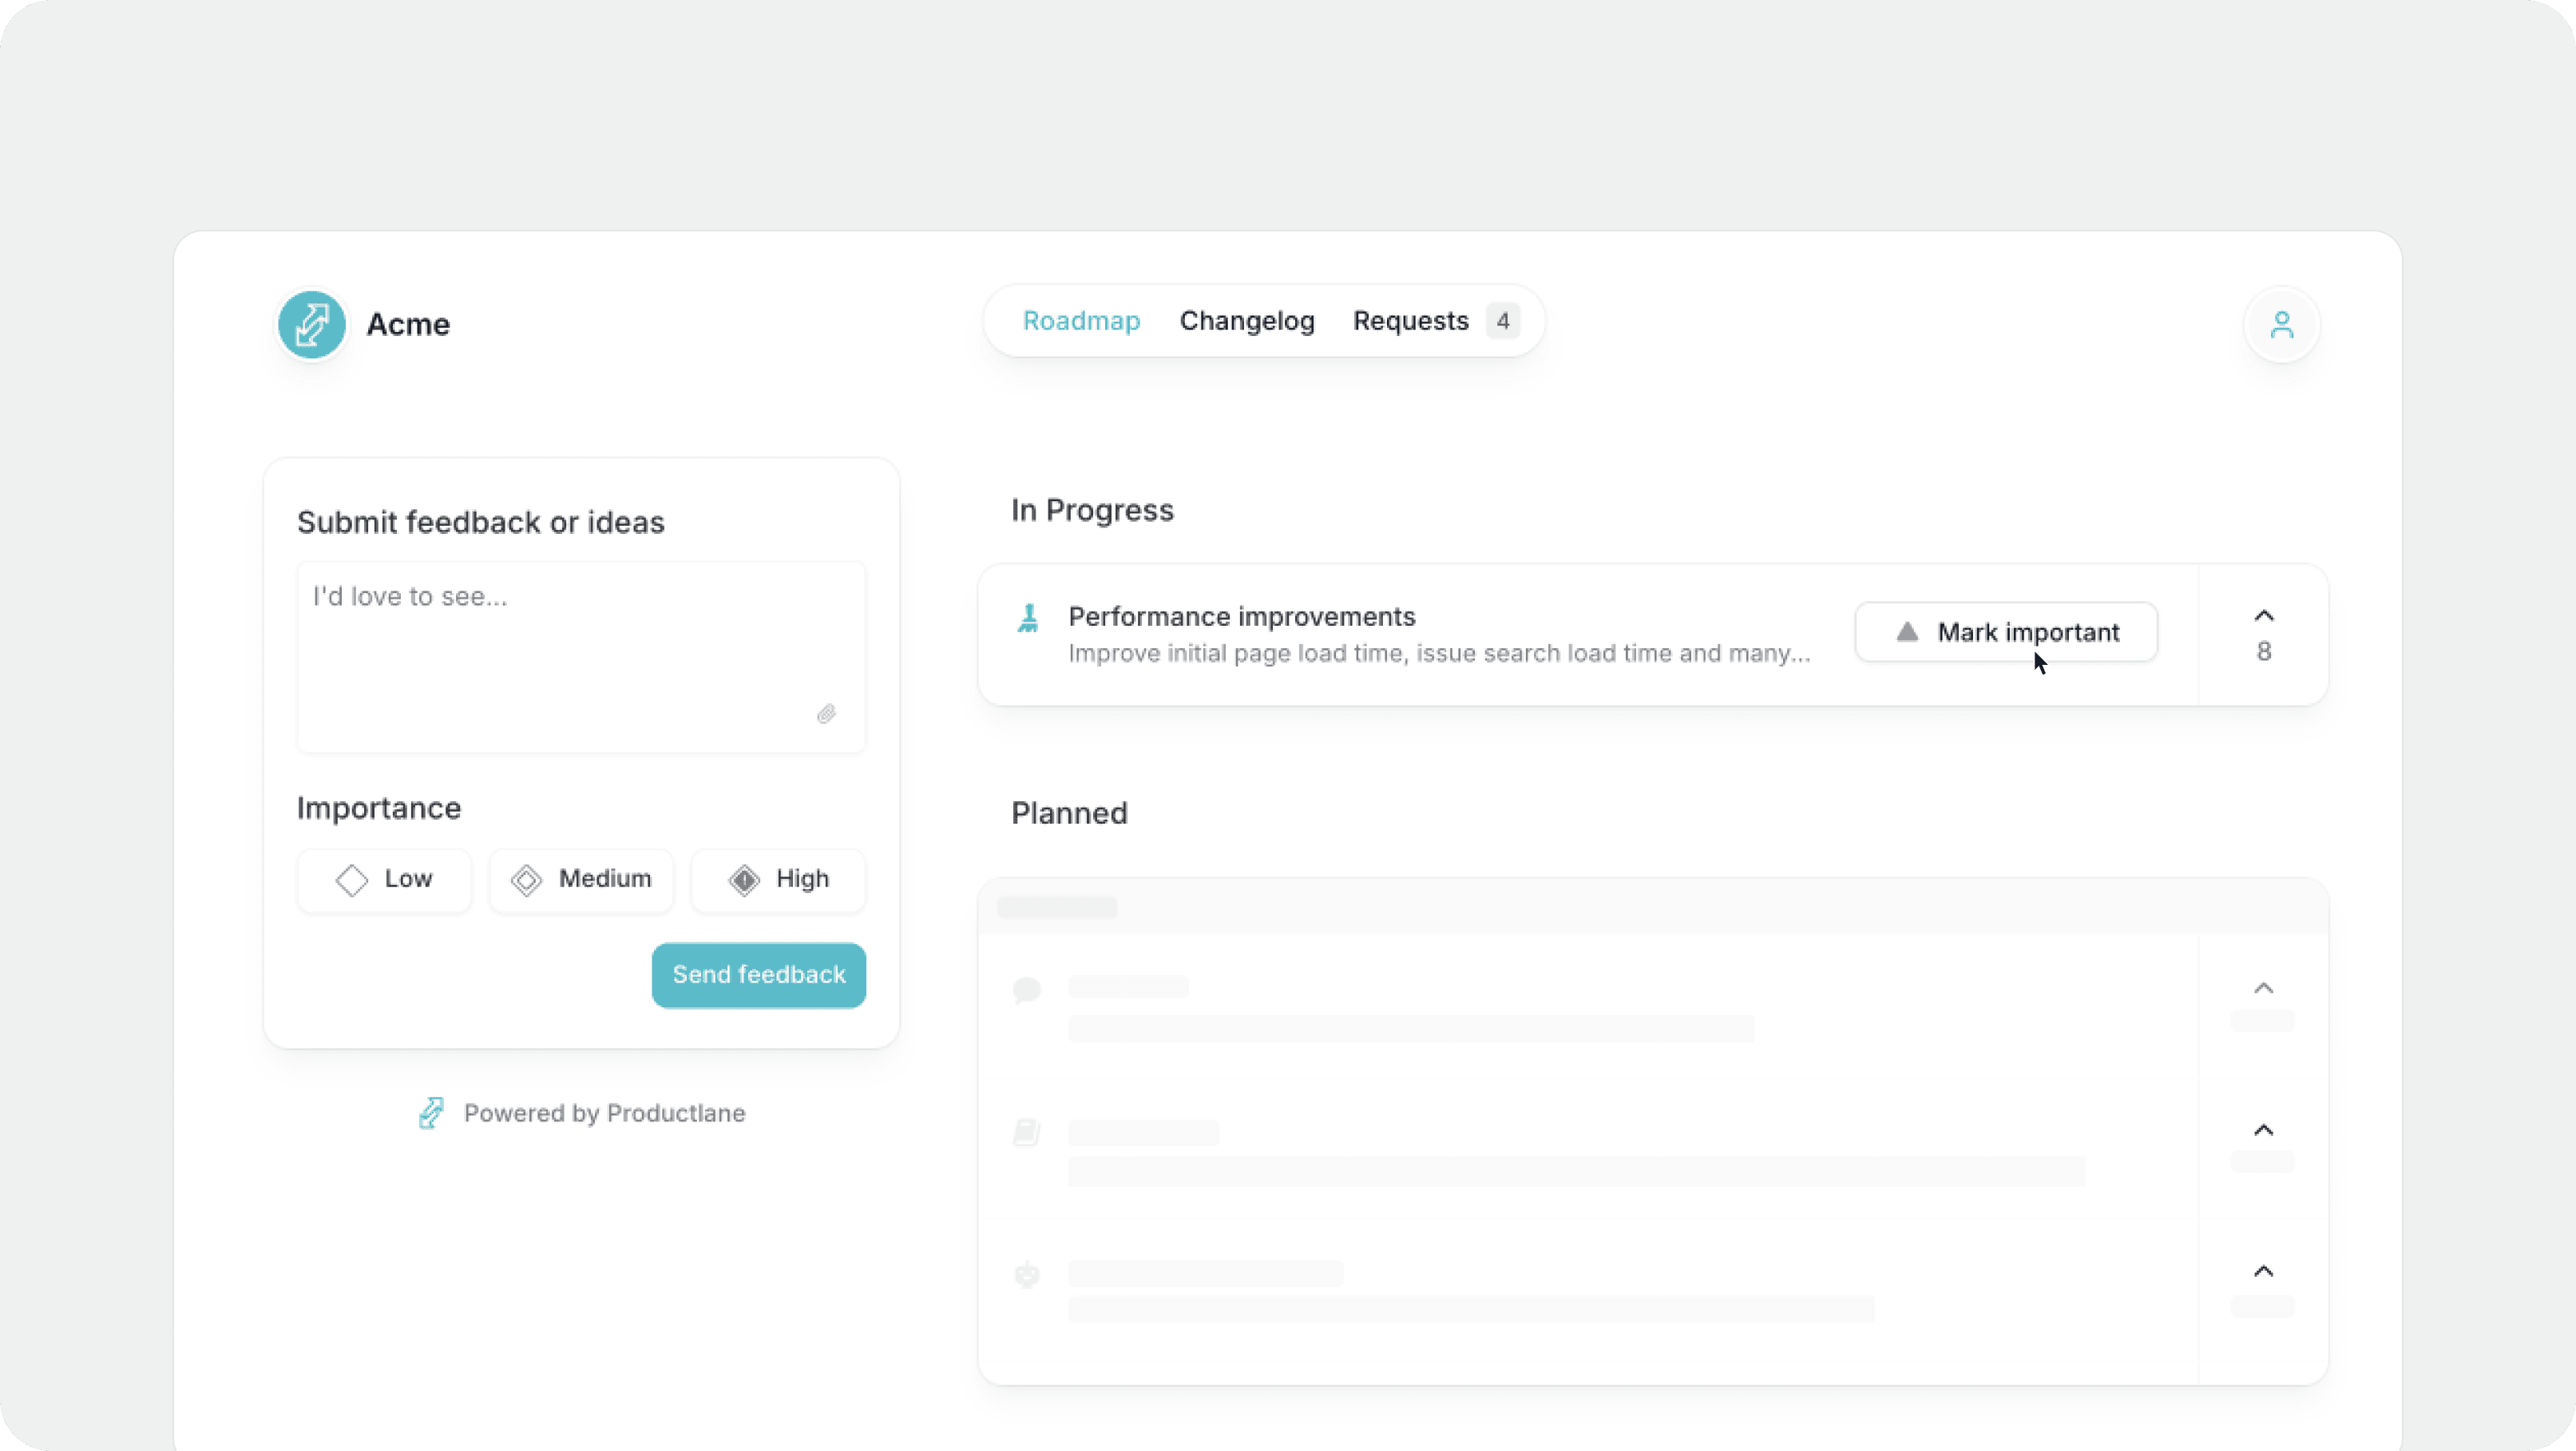This screenshot has height=1451, width=2576.
Task: Select Low importance option
Action: [x=384, y=880]
